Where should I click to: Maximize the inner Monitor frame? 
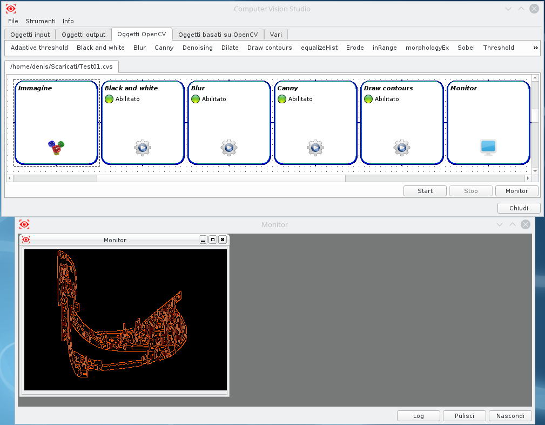click(x=213, y=240)
